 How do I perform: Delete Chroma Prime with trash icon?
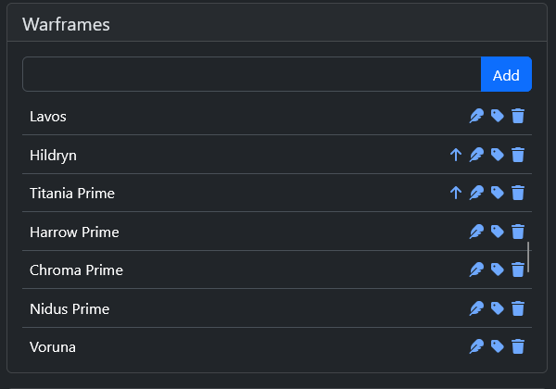[518, 270]
